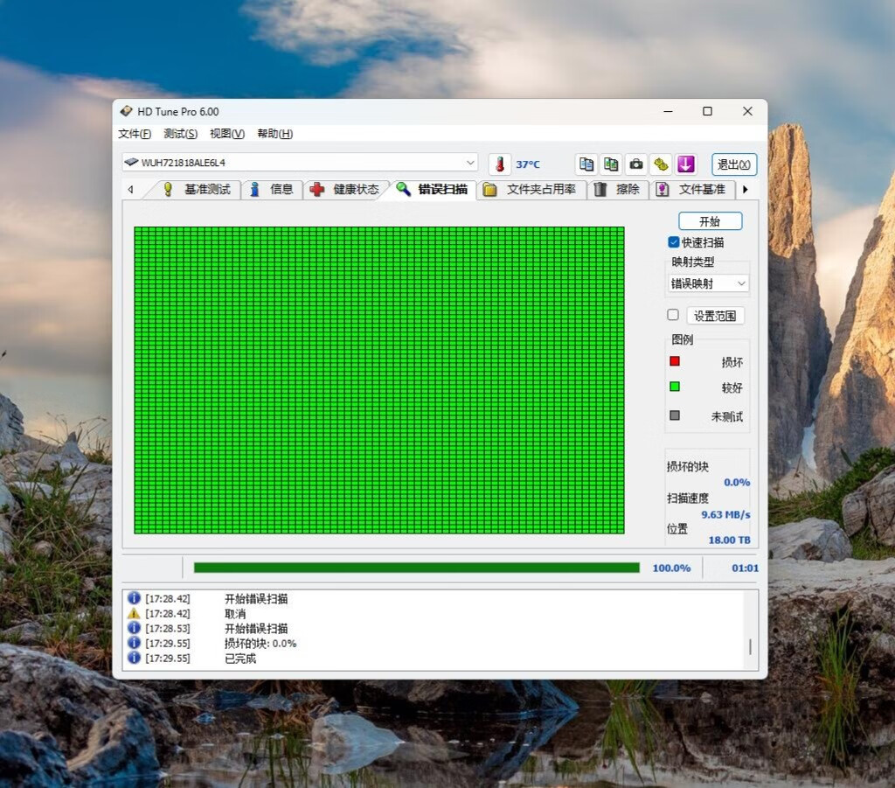The width and height of the screenshot is (895, 788).
Task: Switch to the 擦除 tab
Action: 618,190
